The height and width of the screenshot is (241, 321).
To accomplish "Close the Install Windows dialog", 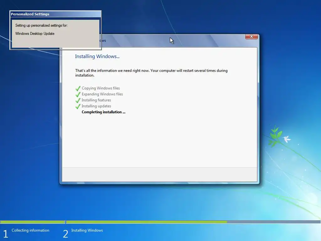I will [x=251, y=36].
